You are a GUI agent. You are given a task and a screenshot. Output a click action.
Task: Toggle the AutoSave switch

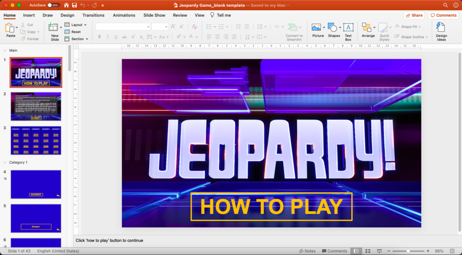tap(54, 5)
